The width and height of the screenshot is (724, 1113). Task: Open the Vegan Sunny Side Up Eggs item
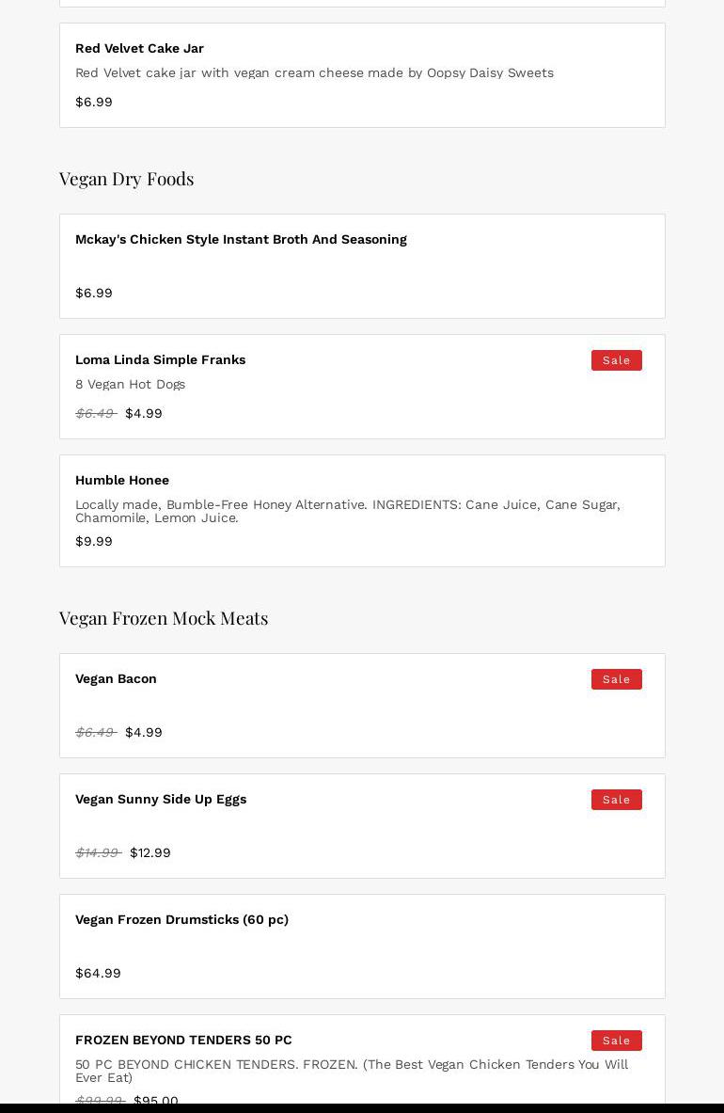tap(161, 799)
